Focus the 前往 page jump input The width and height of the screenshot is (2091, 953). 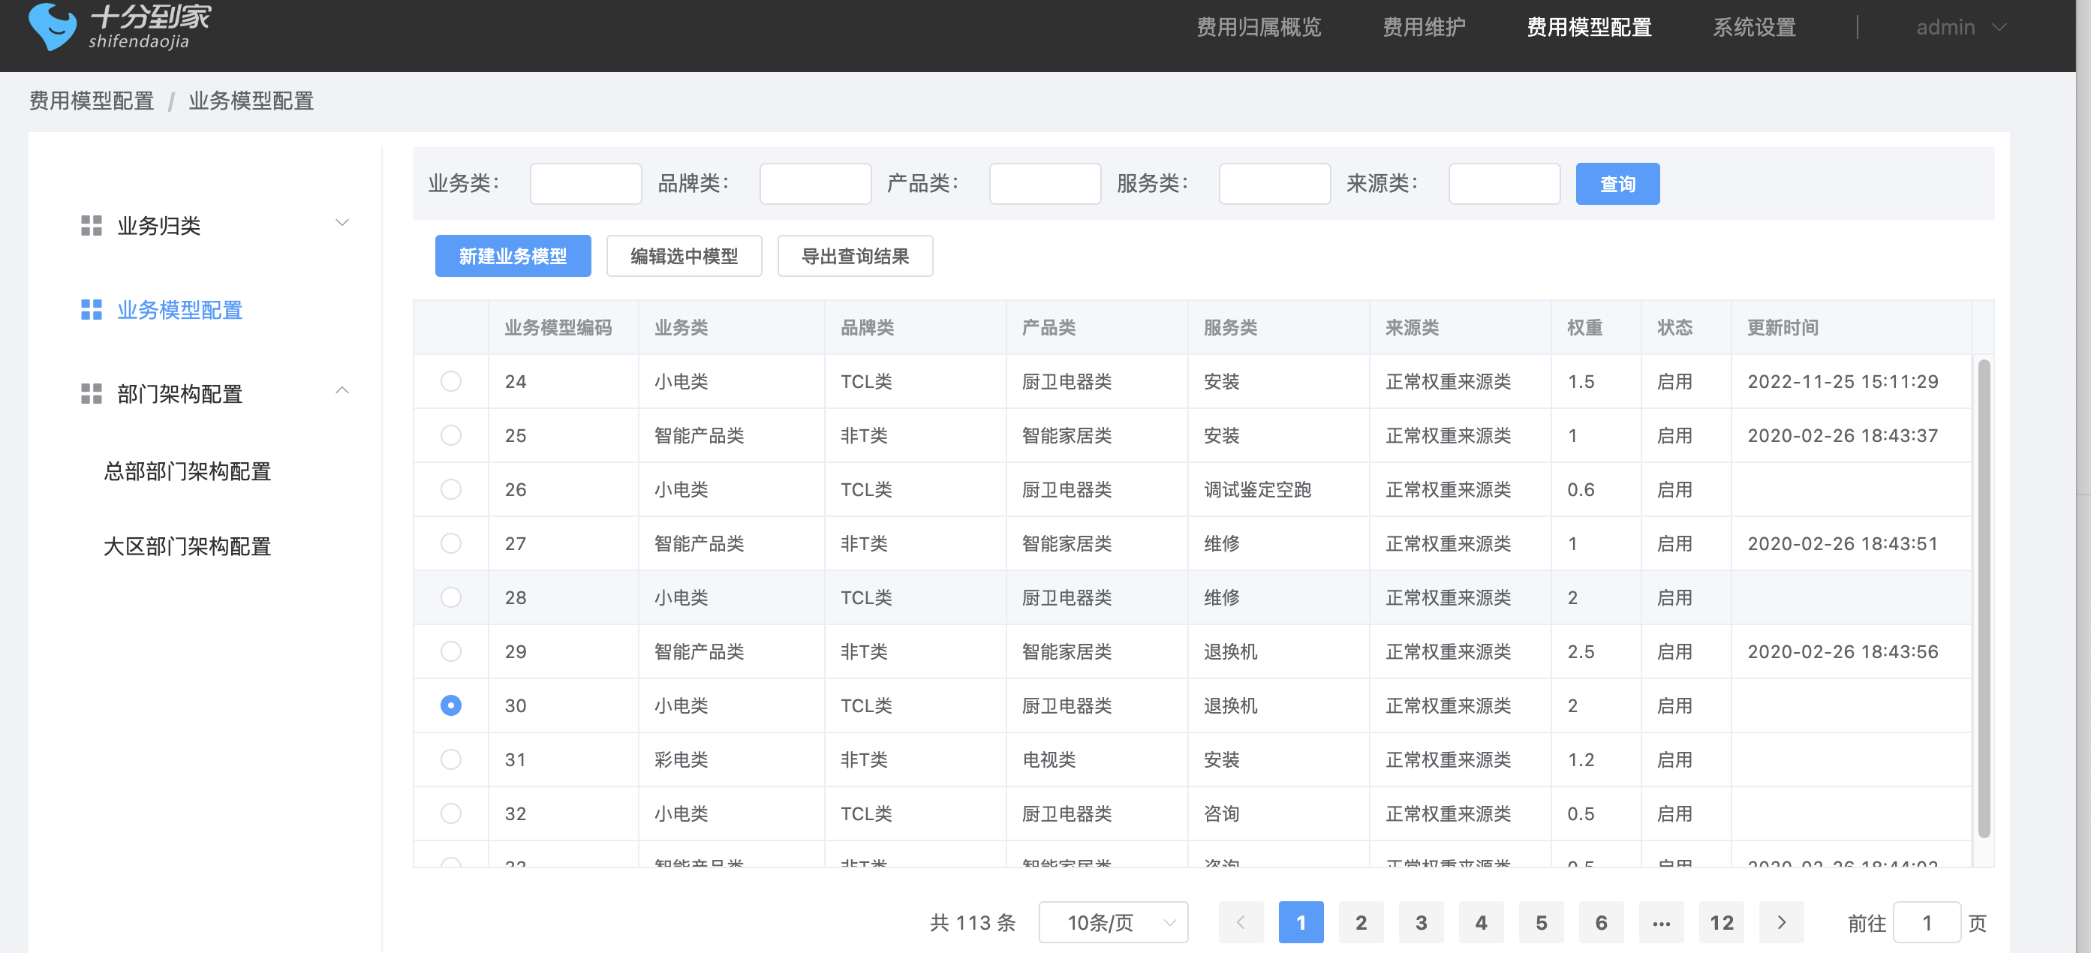coord(1926,922)
